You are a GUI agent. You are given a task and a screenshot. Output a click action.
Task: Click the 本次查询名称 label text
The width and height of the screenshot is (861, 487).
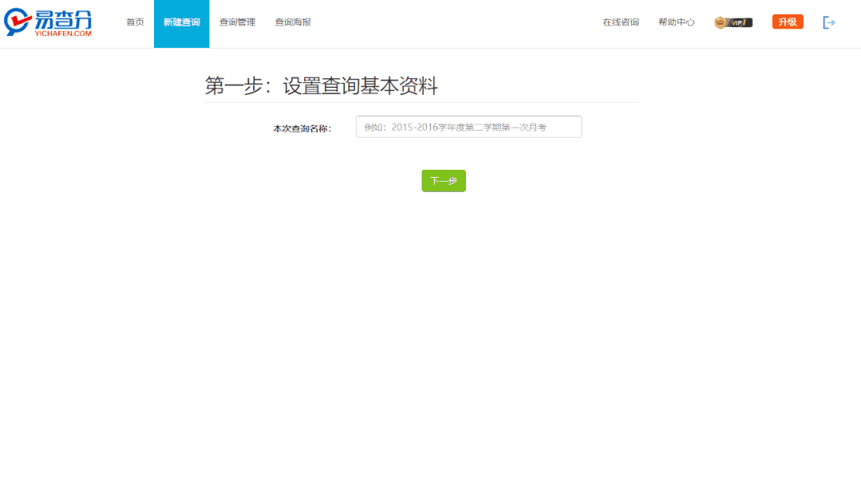tap(302, 129)
